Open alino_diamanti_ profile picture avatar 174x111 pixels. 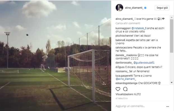[119, 8]
